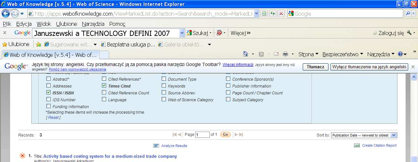Open the Ulubione menu

[x=67, y=24]
